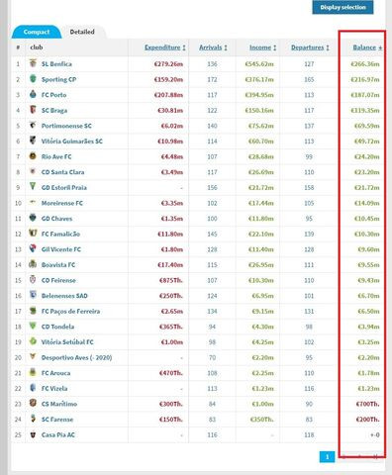Open the Portimonense SC club link
392x475 pixels.
point(66,126)
